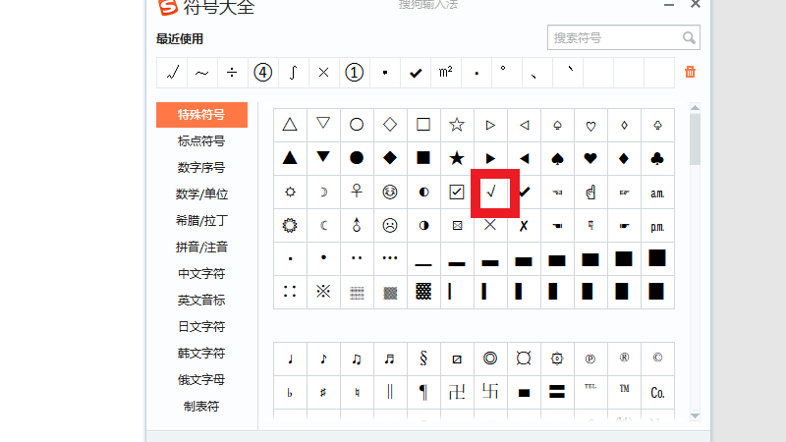Insert the white smiling face symbol

pyautogui.click(x=390, y=192)
